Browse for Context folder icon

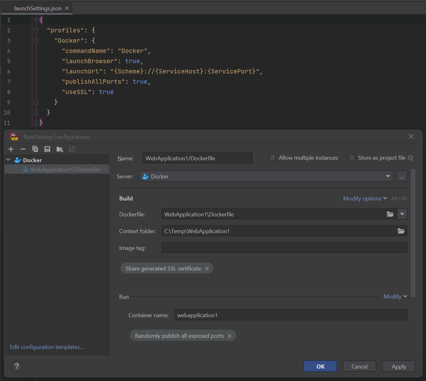pyautogui.click(x=401, y=231)
